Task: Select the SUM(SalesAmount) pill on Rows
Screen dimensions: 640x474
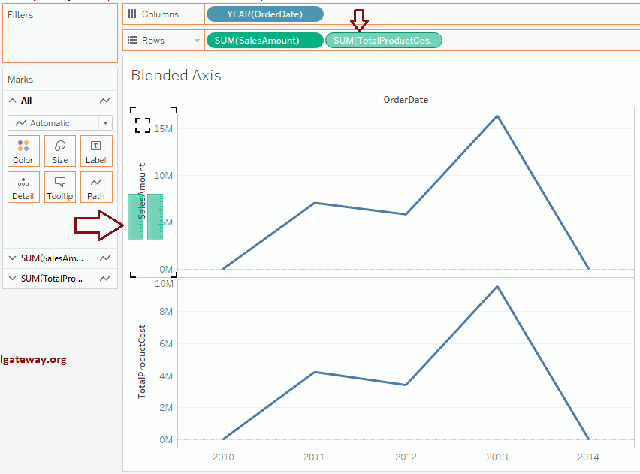Action: click(264, 40)
